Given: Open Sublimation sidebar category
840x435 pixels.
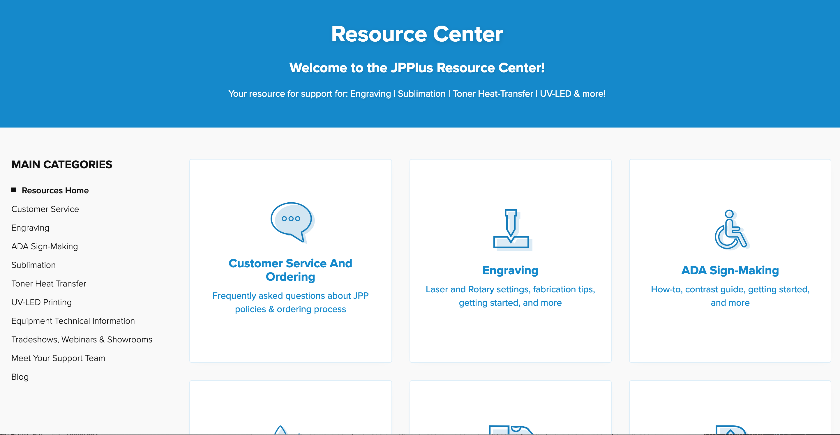Looking at the screenshot, I should tap(33, 265).
